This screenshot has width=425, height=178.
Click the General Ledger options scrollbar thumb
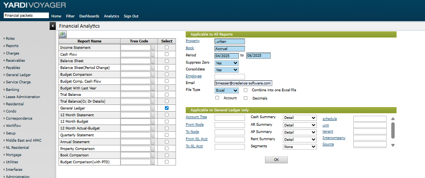pyautogui.click(x=393, y=130)
